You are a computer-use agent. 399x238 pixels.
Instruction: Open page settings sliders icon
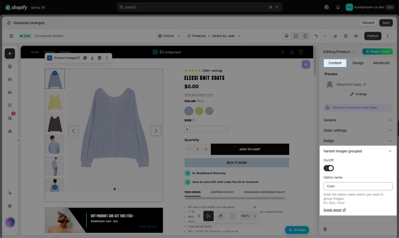point(335,36)
